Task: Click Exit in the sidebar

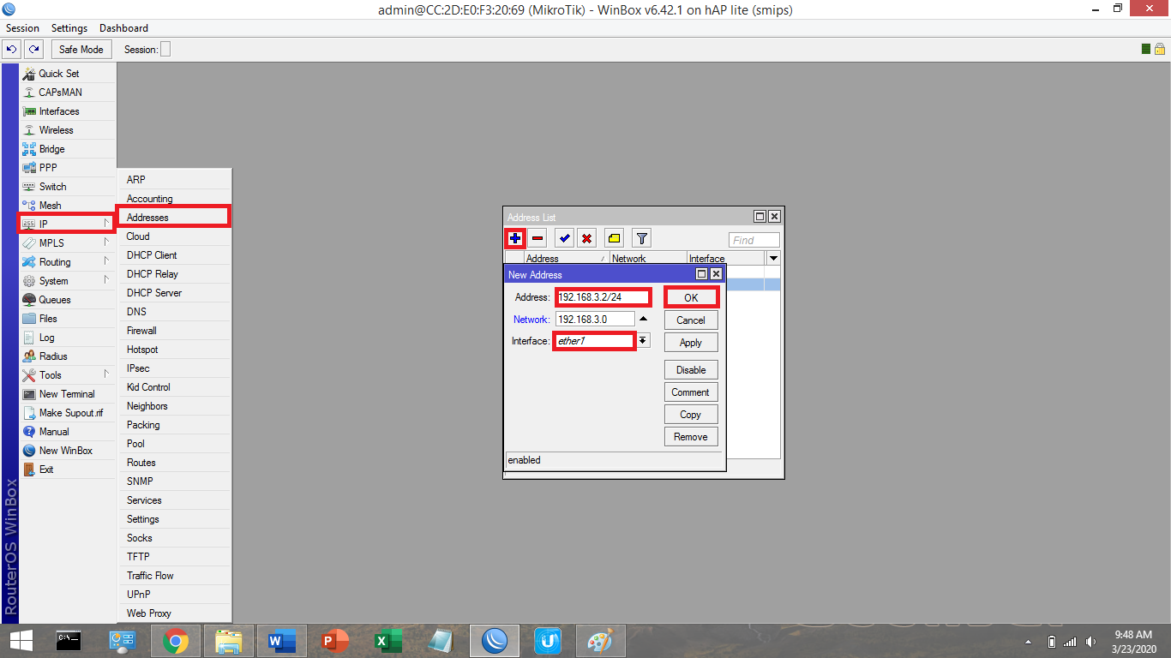Action: [x=67, y=470]
